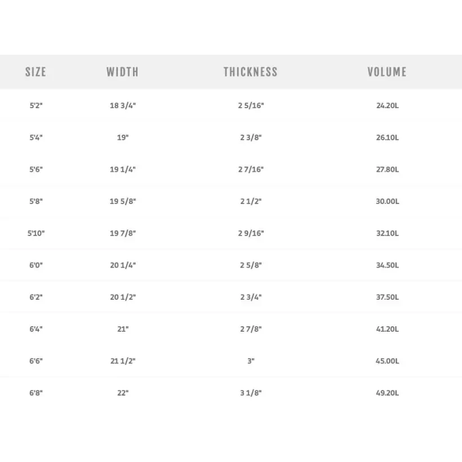Select the 6'4" size cell
The image size is (462, 462).
coord(36,329)
